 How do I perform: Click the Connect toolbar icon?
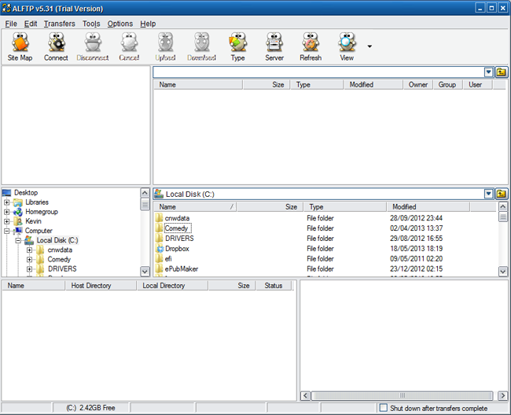tap(56, 46)
